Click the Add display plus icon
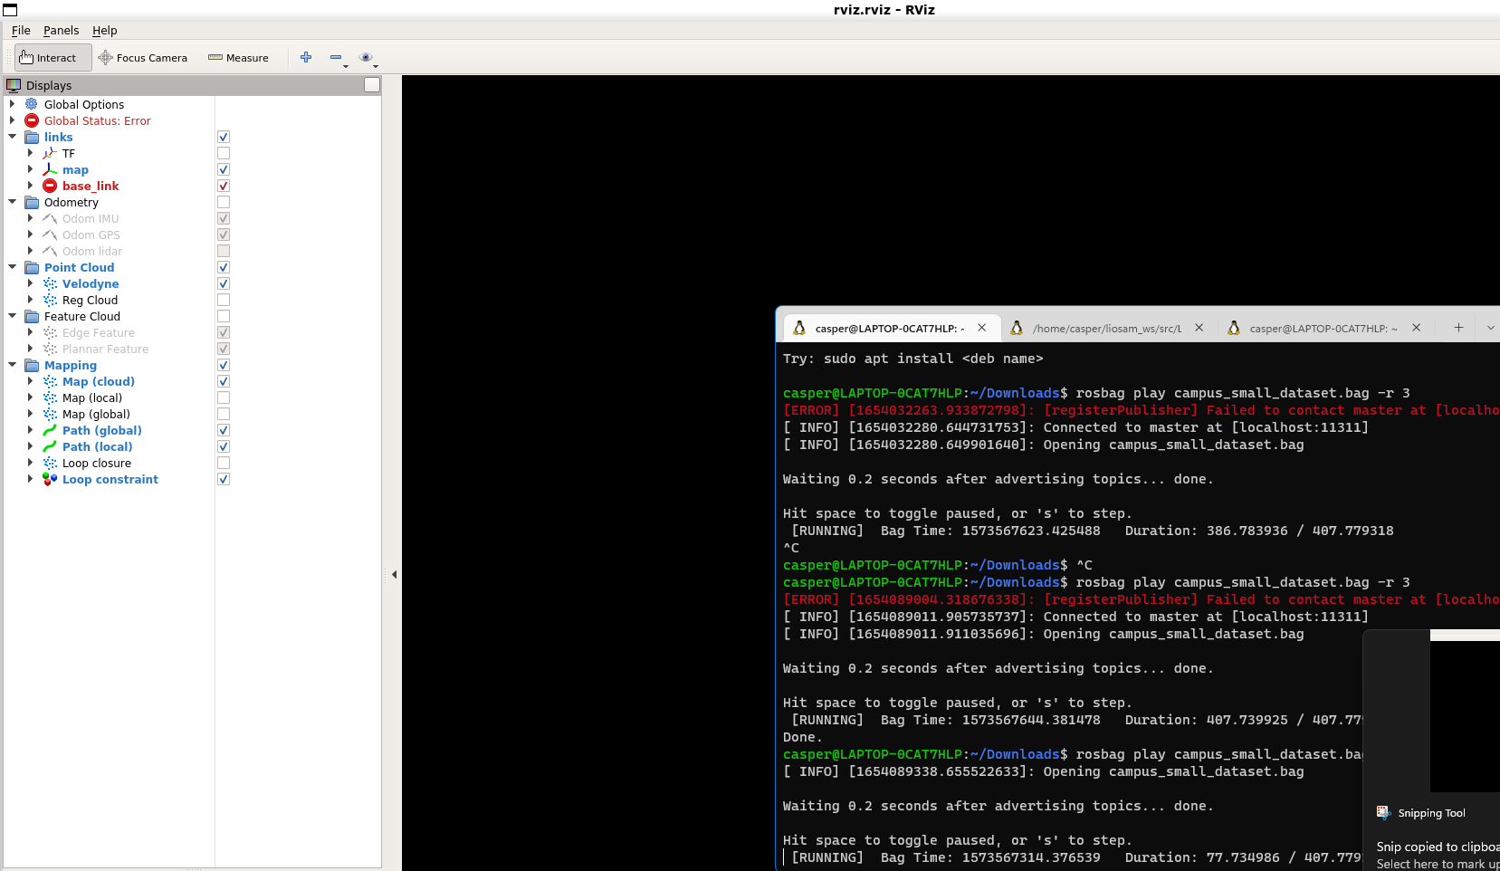Viewport: 1500px width, 871px height. coord(306,57)
